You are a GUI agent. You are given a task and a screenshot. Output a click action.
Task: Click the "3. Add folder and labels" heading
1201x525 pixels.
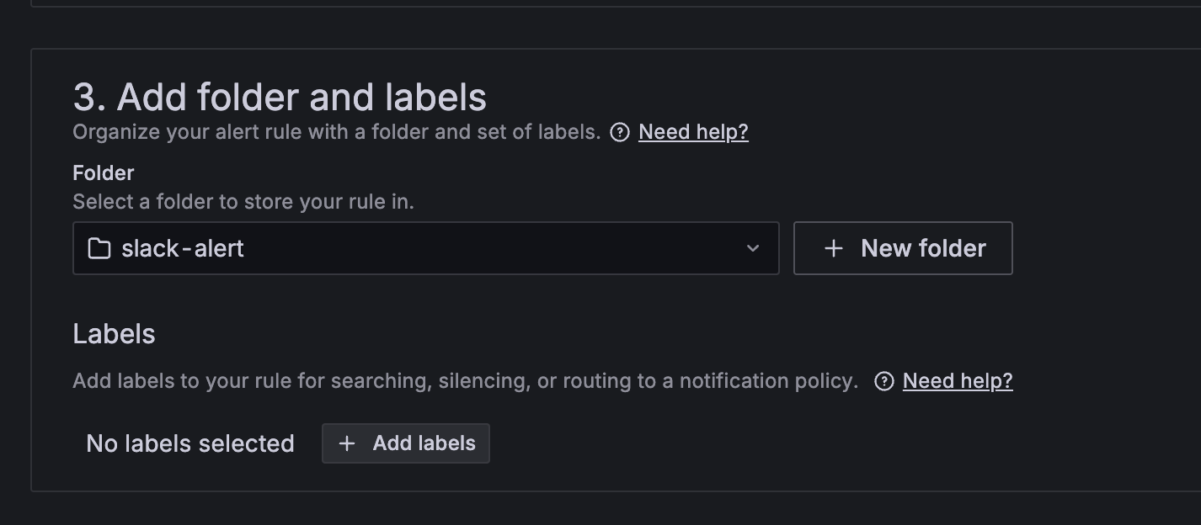pos(280,98)
